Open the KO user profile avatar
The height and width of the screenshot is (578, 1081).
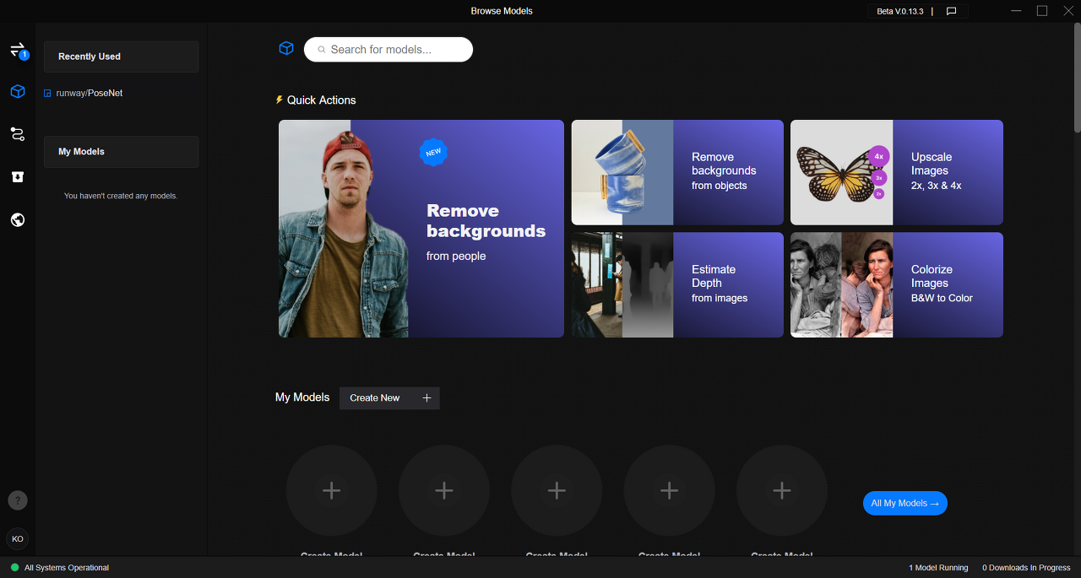pyautogui.click(x=18, y=538)
